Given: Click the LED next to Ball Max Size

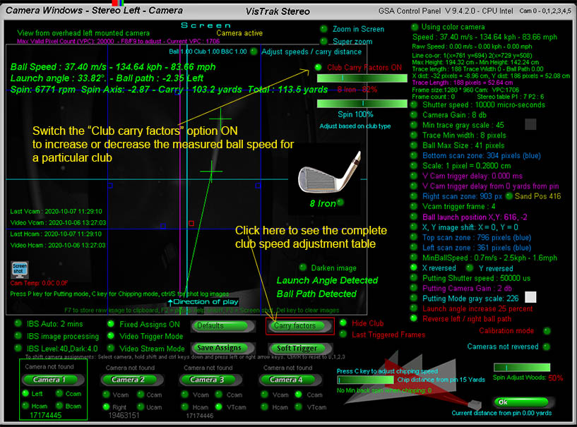Looking at the screenshot, I should [x=414, y=145].
